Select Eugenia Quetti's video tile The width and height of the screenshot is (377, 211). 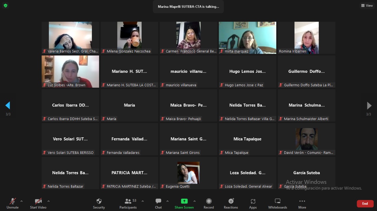(x=188, y=173)
